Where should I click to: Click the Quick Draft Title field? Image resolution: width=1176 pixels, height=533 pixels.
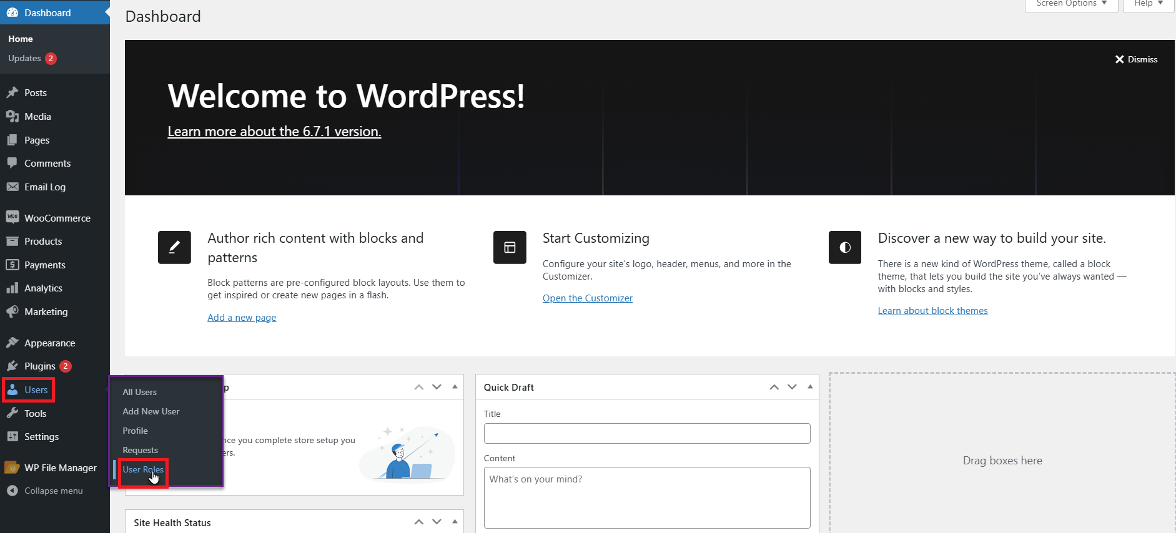pos(647,433)
